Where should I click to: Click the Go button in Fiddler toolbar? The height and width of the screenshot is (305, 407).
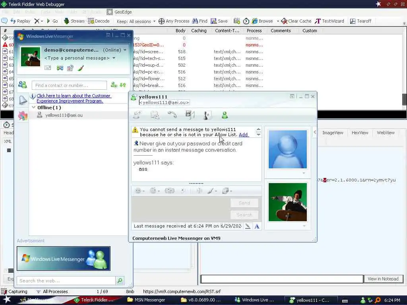pyautogui.click(x=52, y=21)
